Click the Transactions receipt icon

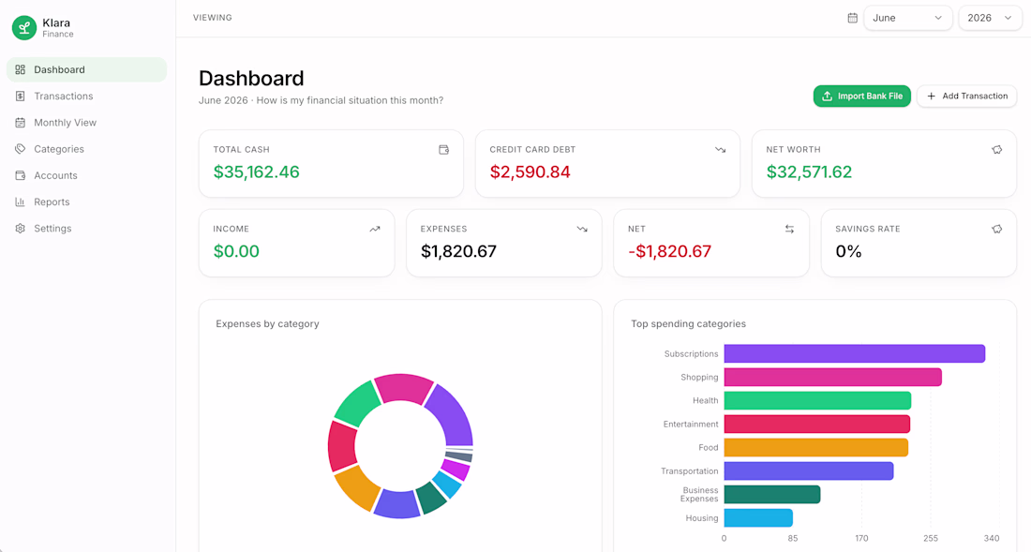pyautogui.click(x=21, y=96)
